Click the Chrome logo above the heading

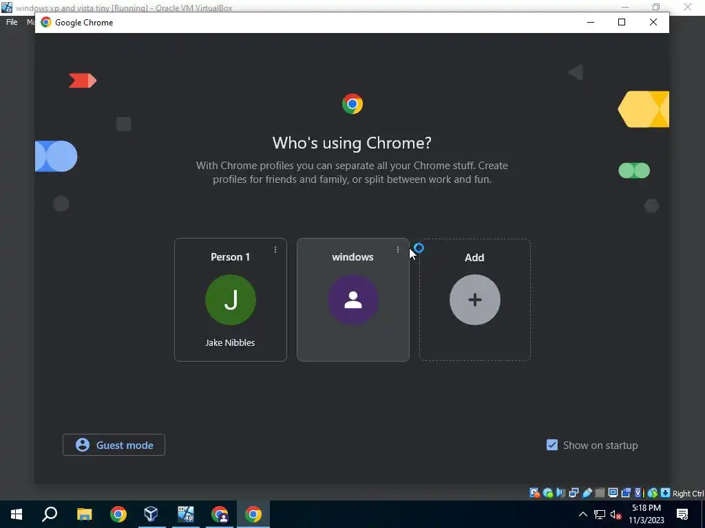pos(352,104)
